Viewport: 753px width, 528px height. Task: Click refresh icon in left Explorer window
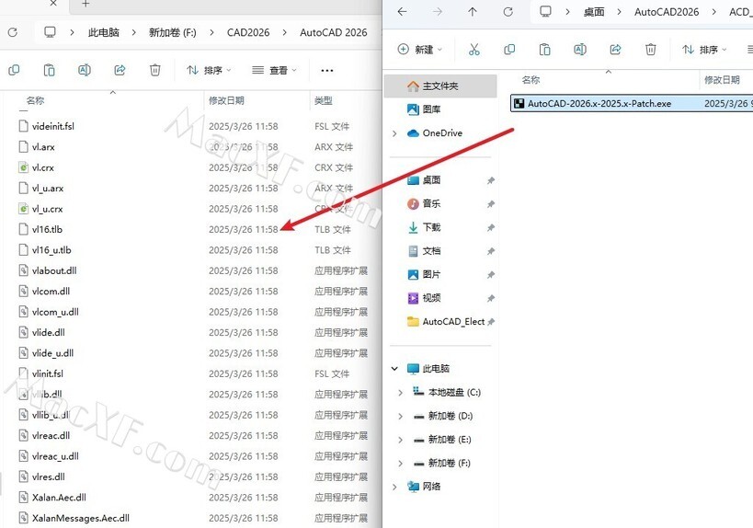13,32
